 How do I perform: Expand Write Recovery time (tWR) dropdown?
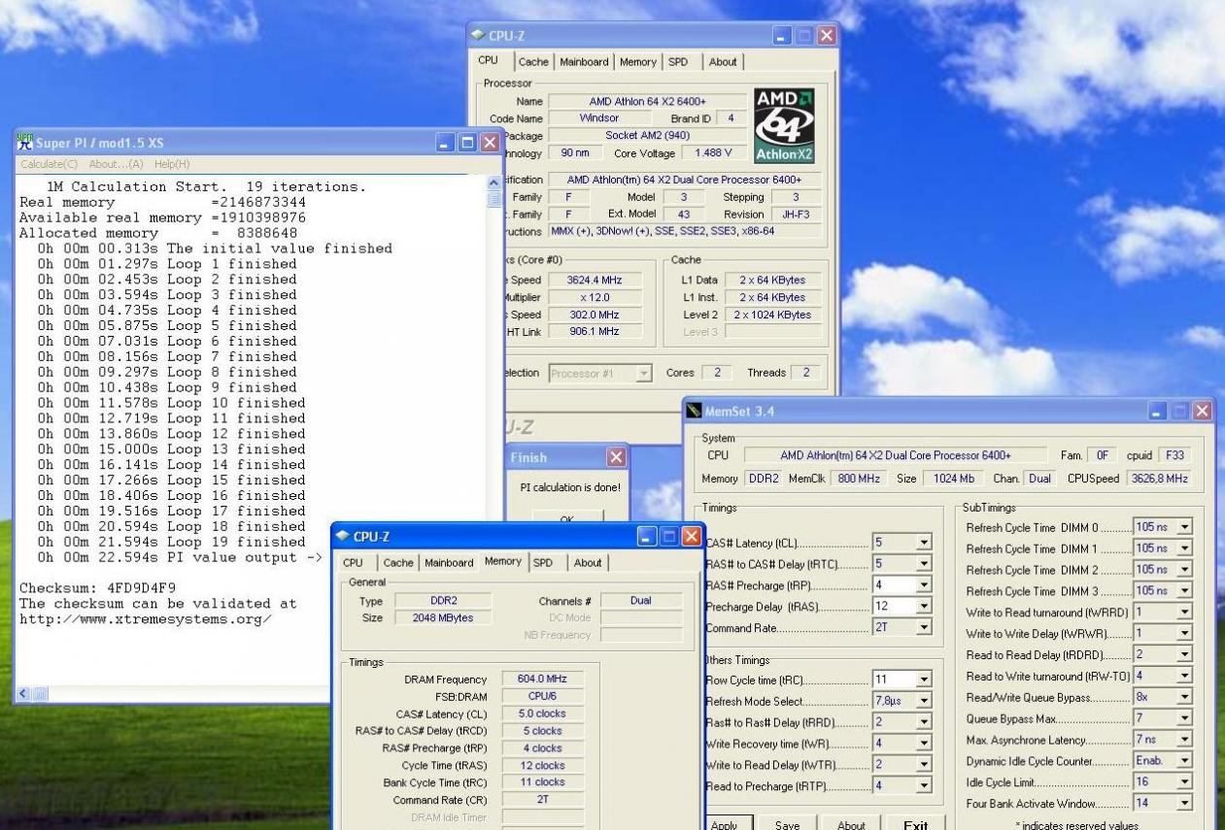pos(924,744)
